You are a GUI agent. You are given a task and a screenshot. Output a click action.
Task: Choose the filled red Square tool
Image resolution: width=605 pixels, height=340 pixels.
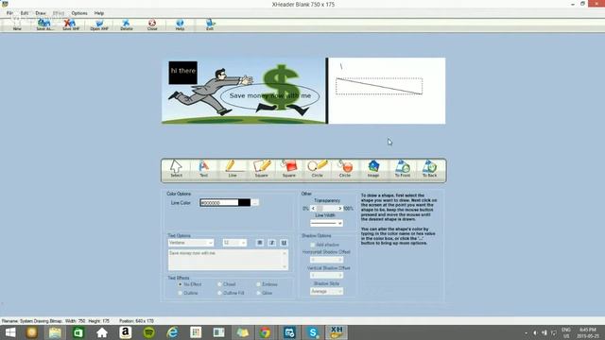289,169
